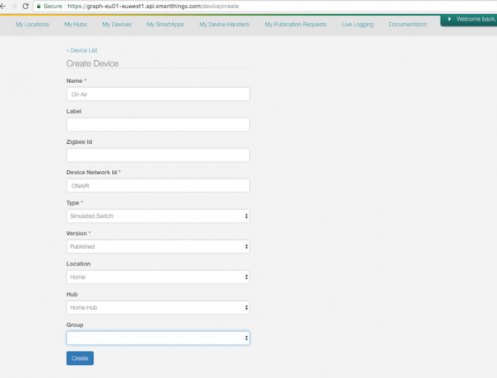This screenshot has width=497, height=378.
Task: Click the green Secure padlock icon
Action: coord(39,6)
